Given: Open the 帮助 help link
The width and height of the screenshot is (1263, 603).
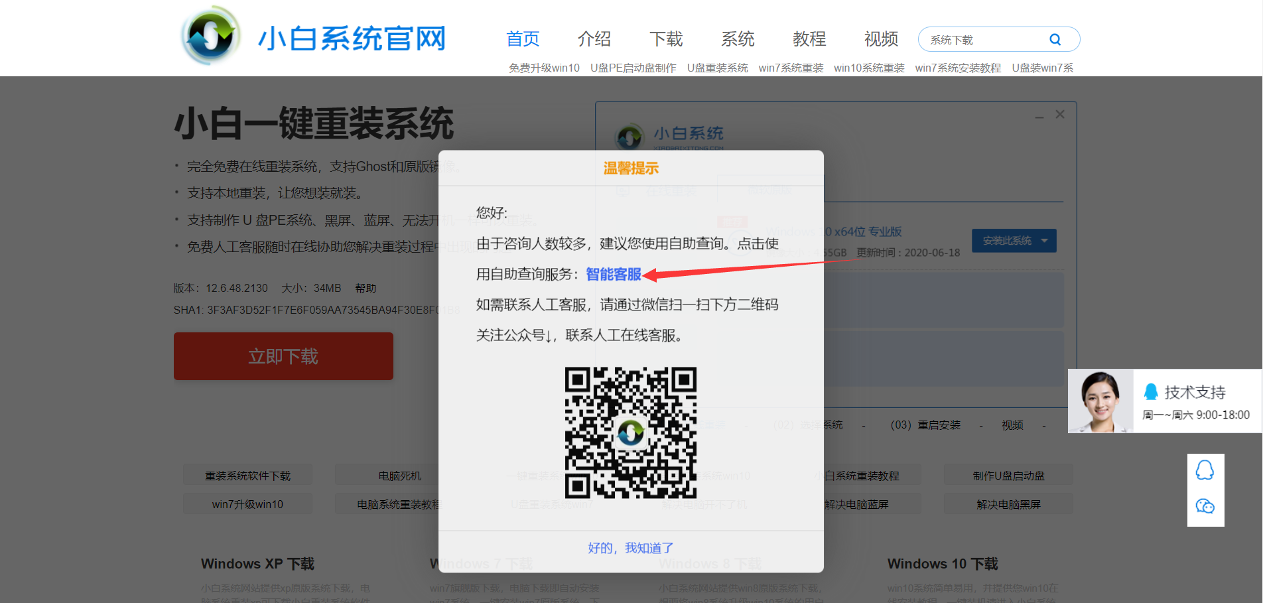Looking at the screenshot, I should pyautogui.click(x=366, y=288).
